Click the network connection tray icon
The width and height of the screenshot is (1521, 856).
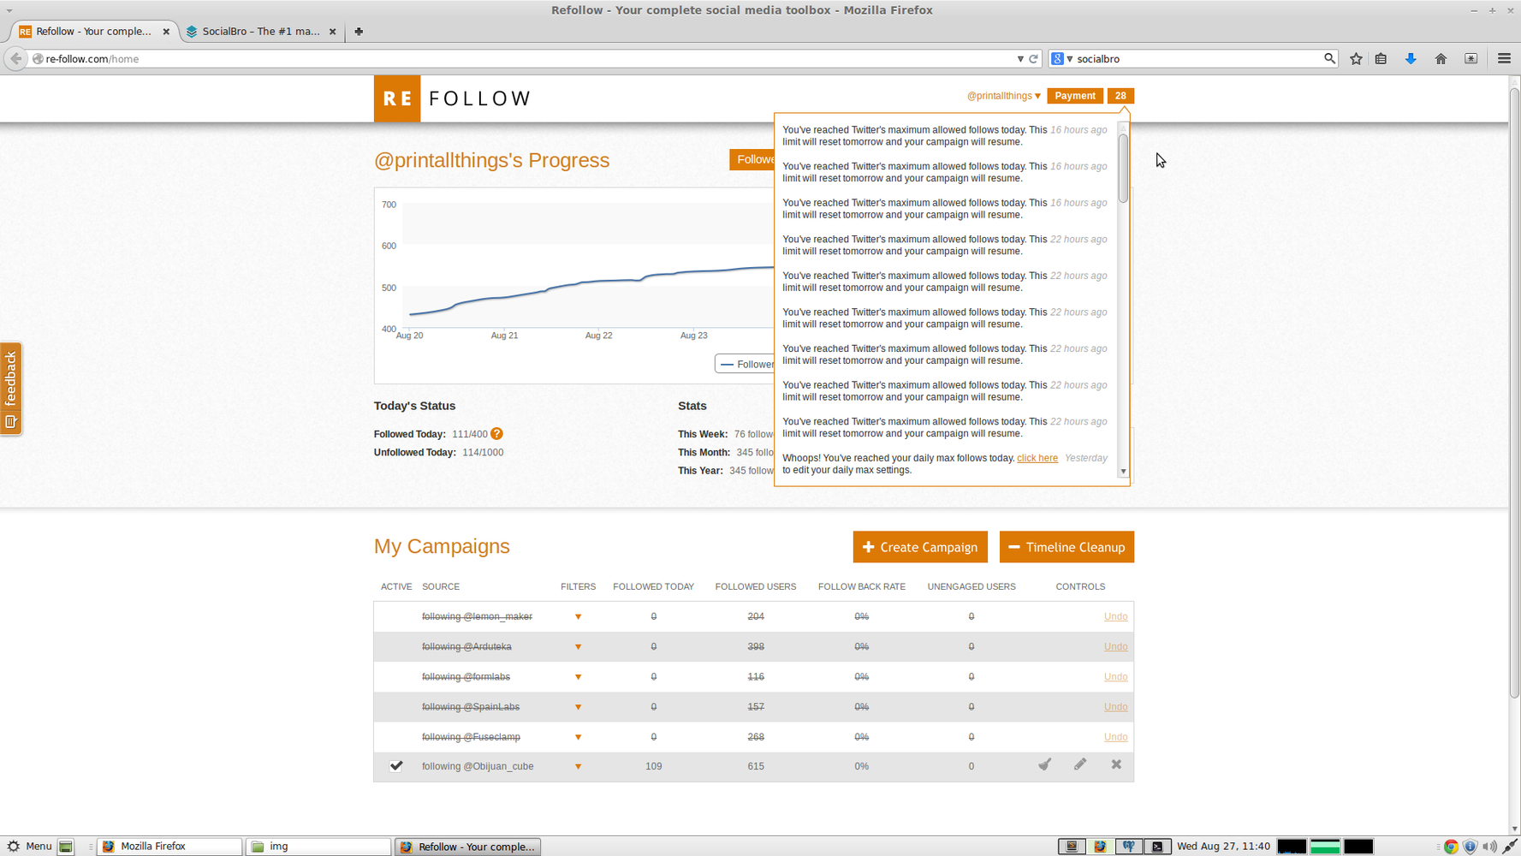1510,847
